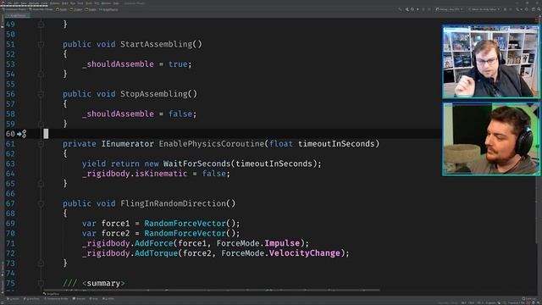The width and height of the screenshot is (542, 305).
Task: Open the Navigate menu
Action: [x=34, y=3]
